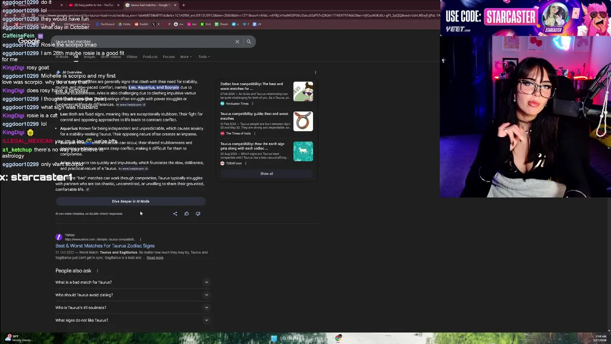Switch to the Forums tab
Screen dimensions: 611x344
[x=169, y=57]
